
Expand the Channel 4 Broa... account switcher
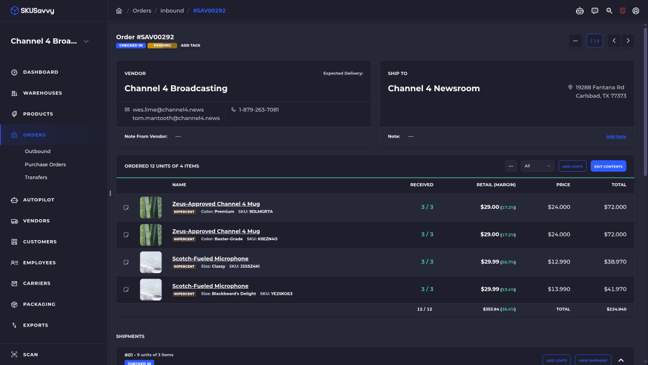[x=86, y=41]
